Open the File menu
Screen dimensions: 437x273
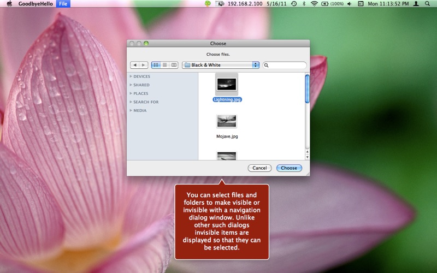pos(63,4)
